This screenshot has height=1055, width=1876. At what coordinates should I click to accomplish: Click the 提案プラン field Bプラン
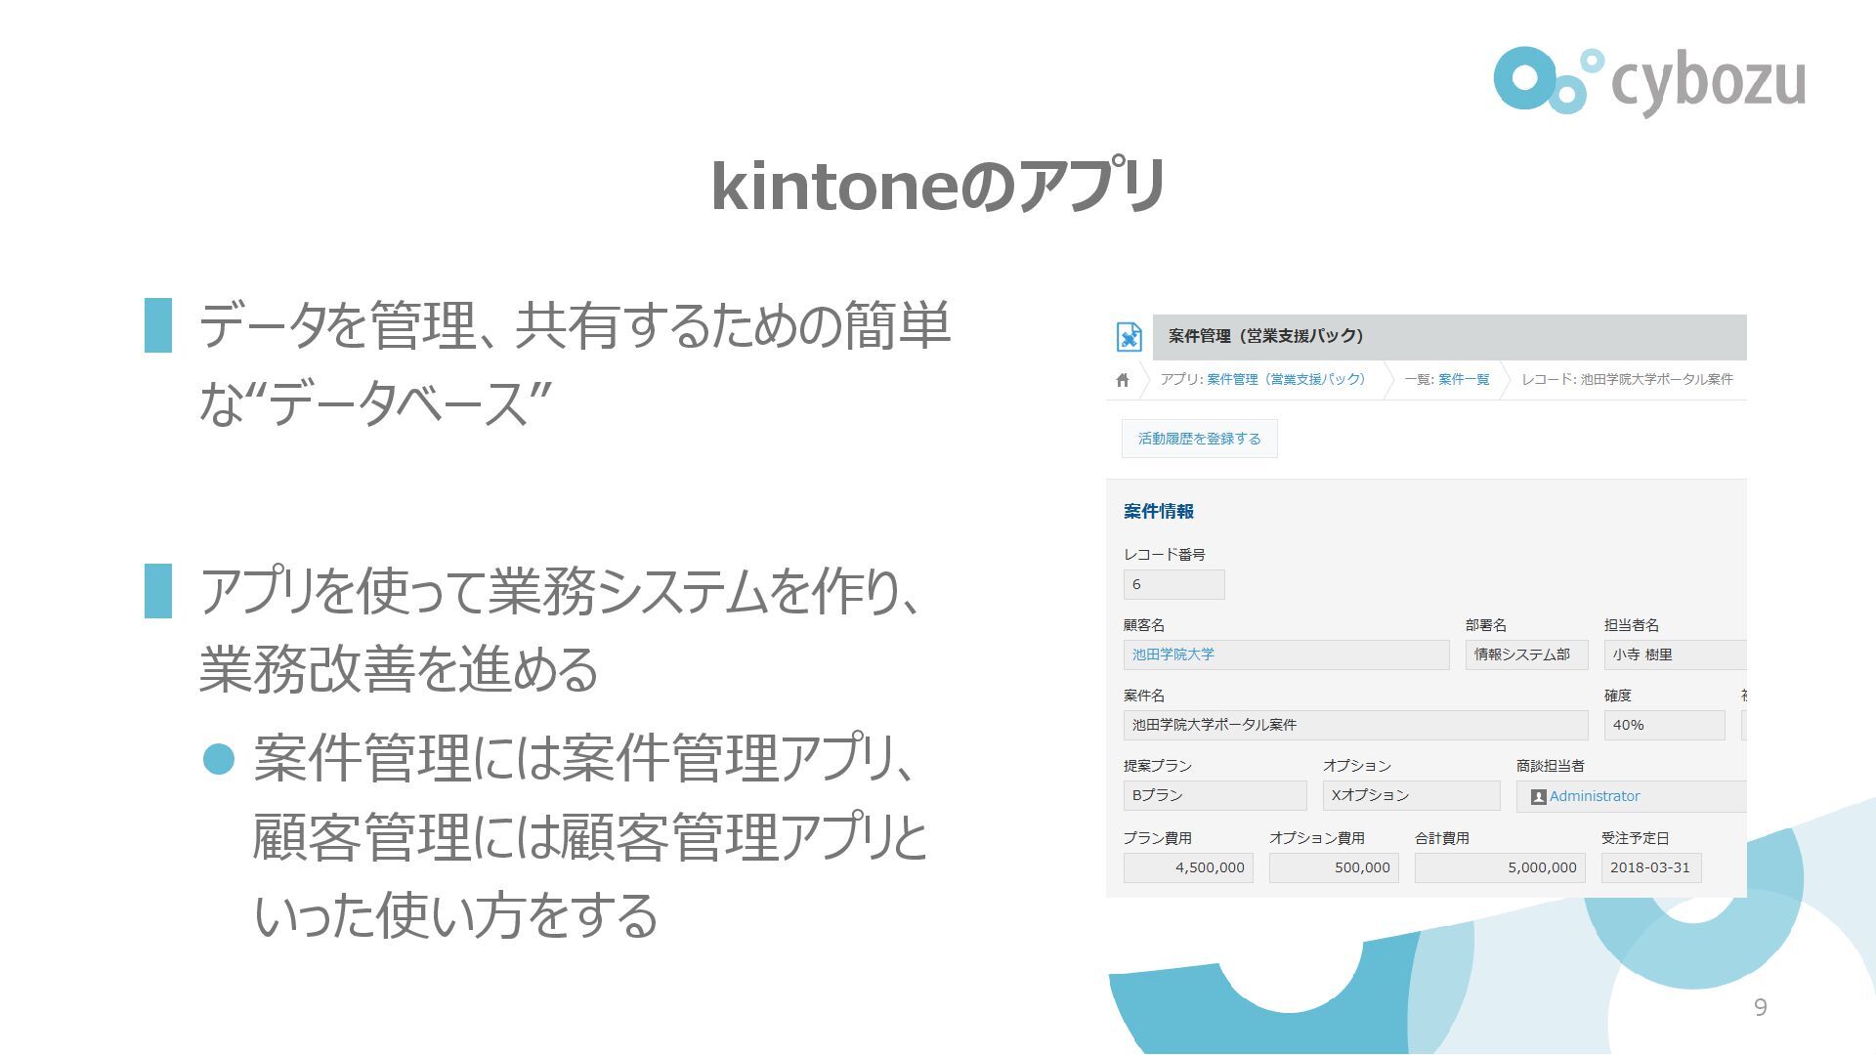pyautogui.click(x=1214, y=795)
